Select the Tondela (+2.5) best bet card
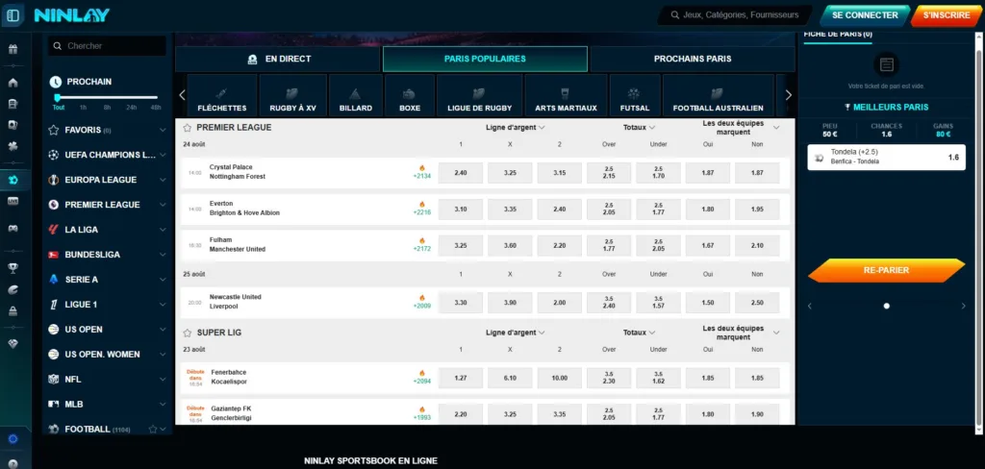 (x=886, y=158)
